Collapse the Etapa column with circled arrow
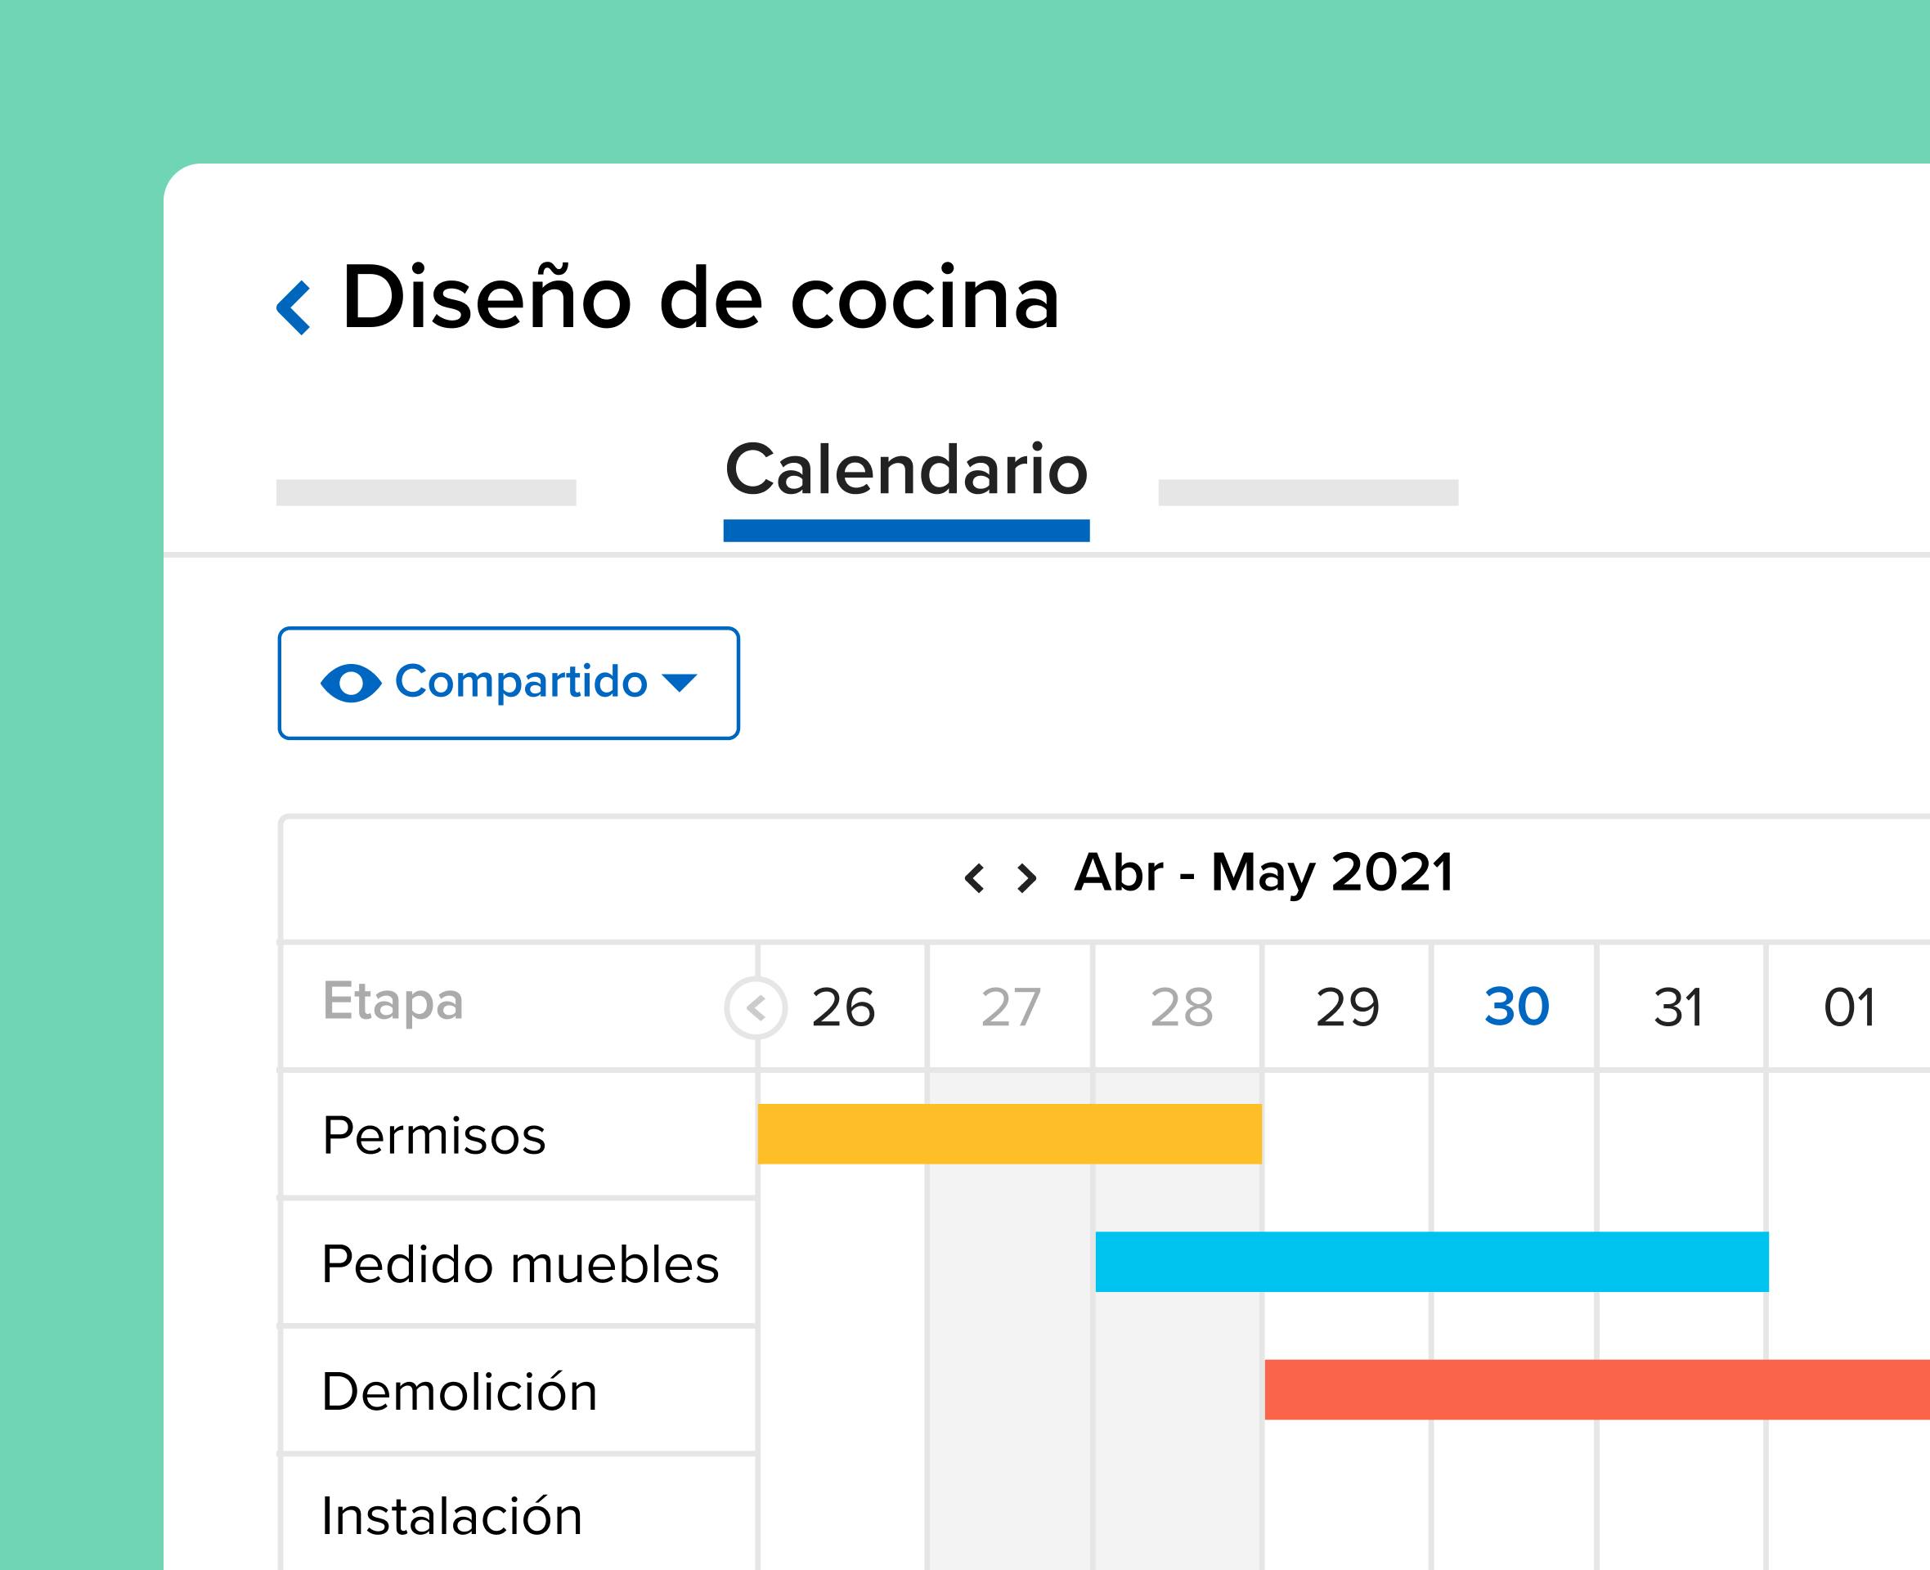The height and width of the screenshot is (1570, 1930). click(x=756, y=1007)
